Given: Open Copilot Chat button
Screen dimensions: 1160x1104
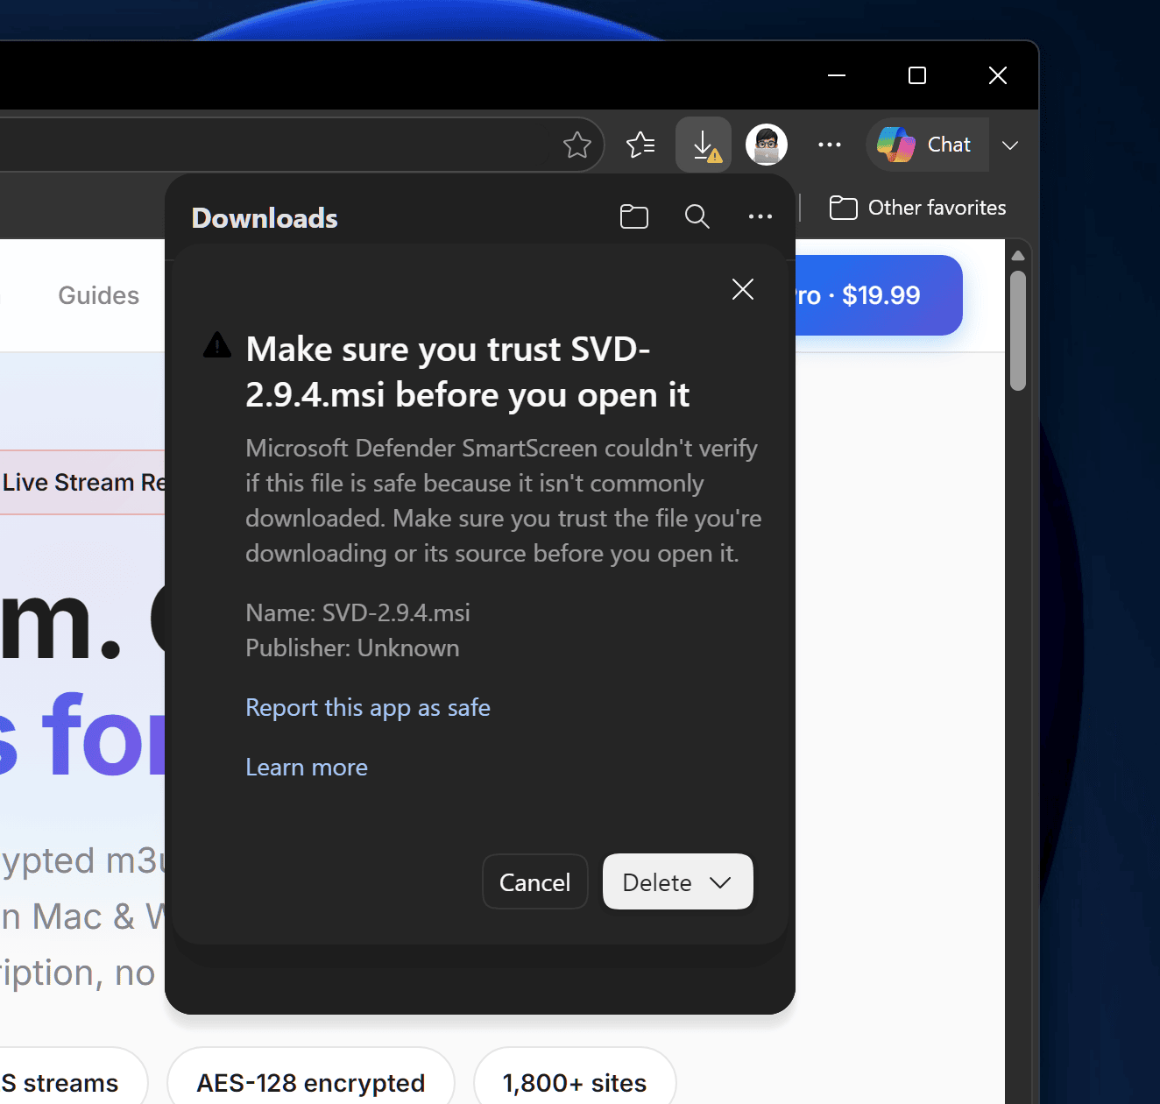Looking at the screenshot, I should click(927, 145).
